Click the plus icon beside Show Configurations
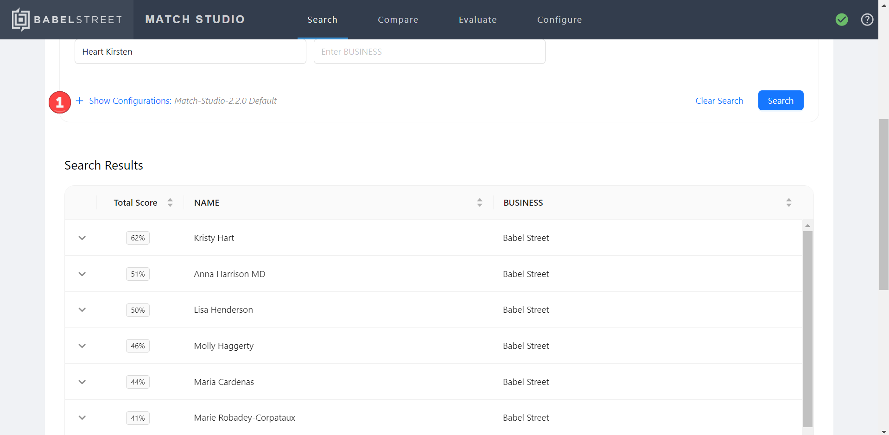Viewport: 889px width, 435px height. 80,101
